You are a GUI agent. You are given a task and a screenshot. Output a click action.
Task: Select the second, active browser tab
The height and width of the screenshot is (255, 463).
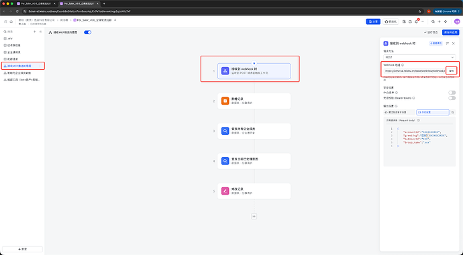(x=79, y=3)
